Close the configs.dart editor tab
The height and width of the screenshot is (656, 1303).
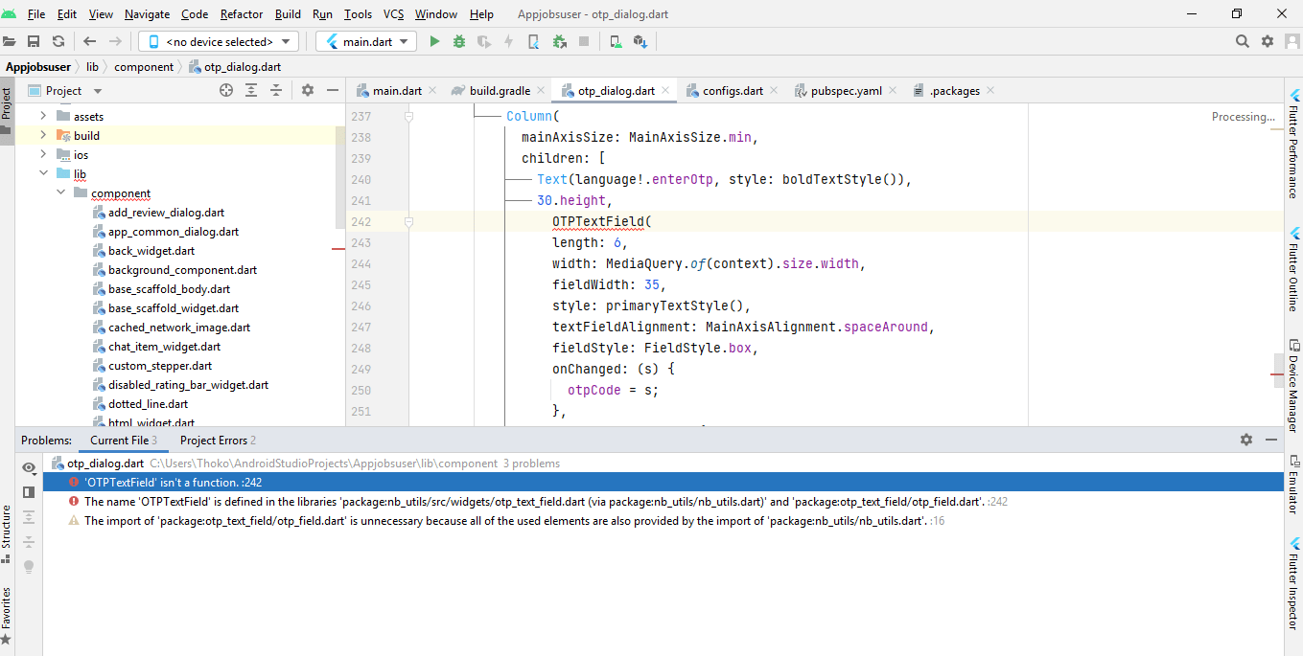(773, 90)
